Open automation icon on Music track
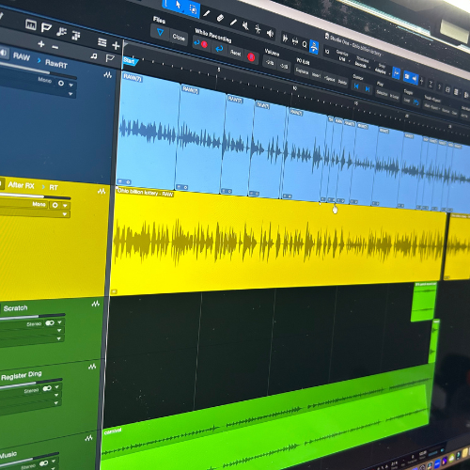The image size is (470, 470). (88, 438)
